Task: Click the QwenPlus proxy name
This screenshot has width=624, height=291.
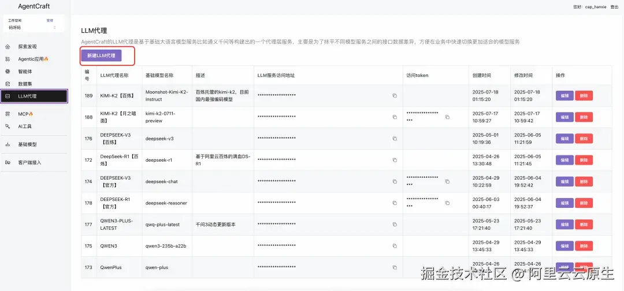Action: click(111, 267)
